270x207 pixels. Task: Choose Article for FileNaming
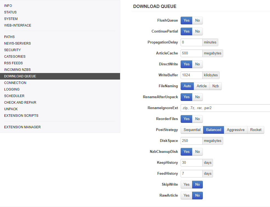click(x=201, y=86)
